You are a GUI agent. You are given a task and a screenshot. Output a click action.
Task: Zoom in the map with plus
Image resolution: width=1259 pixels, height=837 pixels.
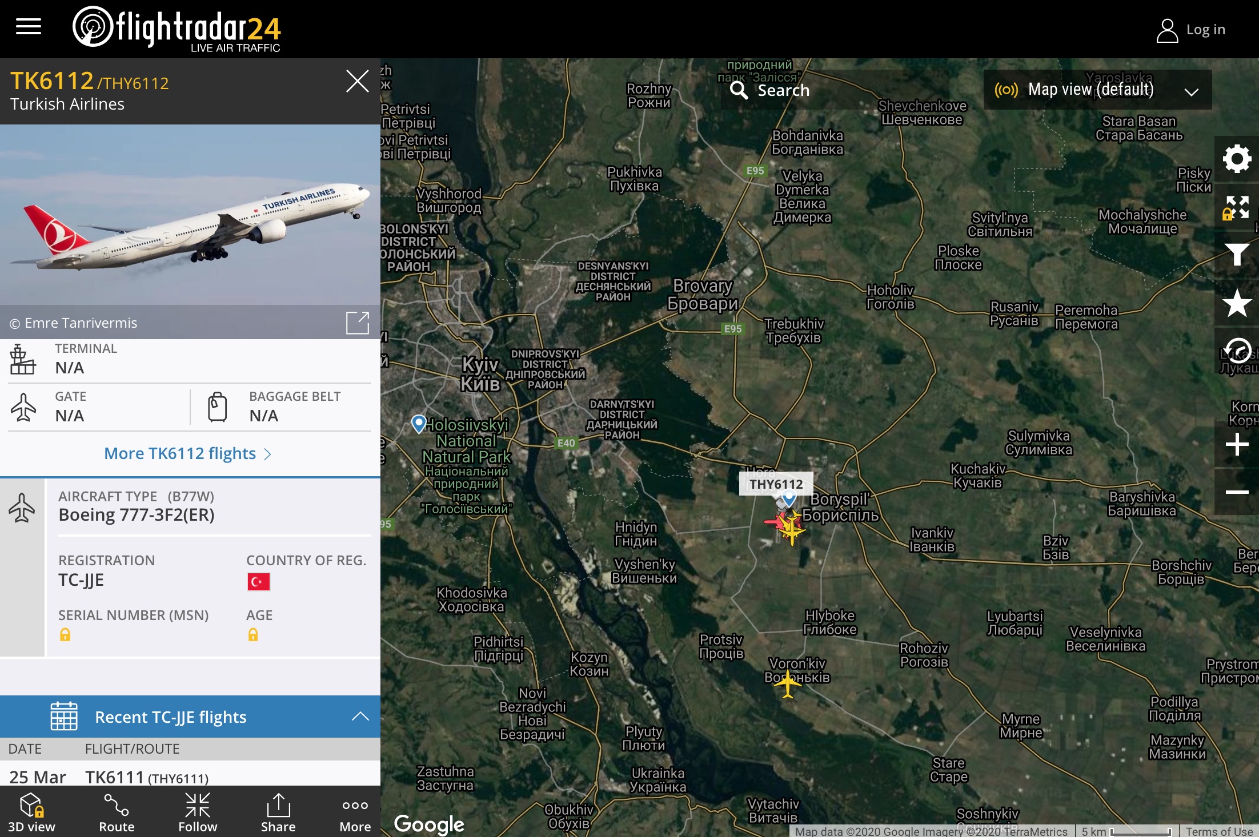[x=1237, y=444]
